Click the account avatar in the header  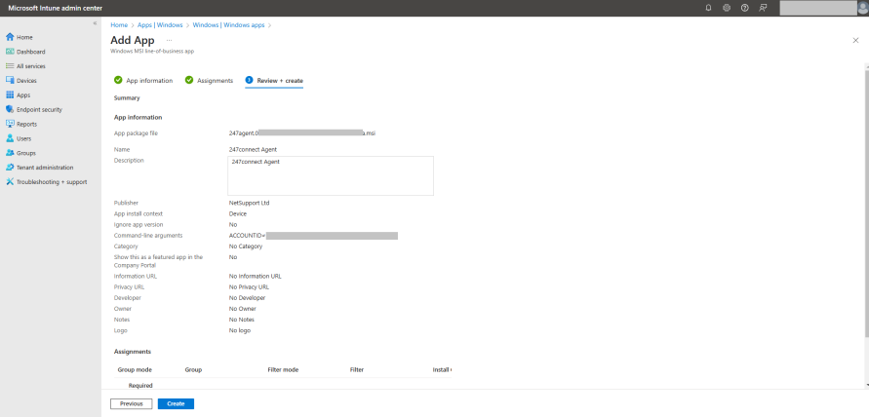[863, 8]
